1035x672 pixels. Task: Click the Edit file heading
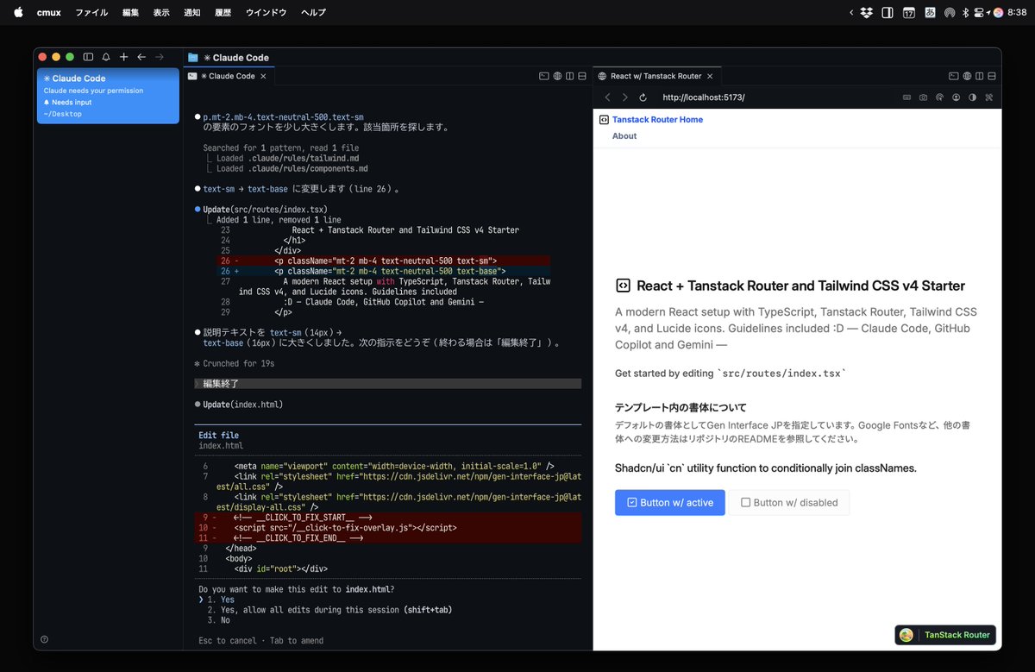coord(218,436)
